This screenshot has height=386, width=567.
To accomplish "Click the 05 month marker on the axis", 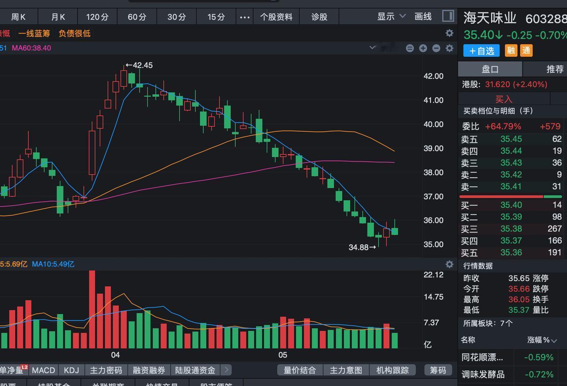I will 283,355.
